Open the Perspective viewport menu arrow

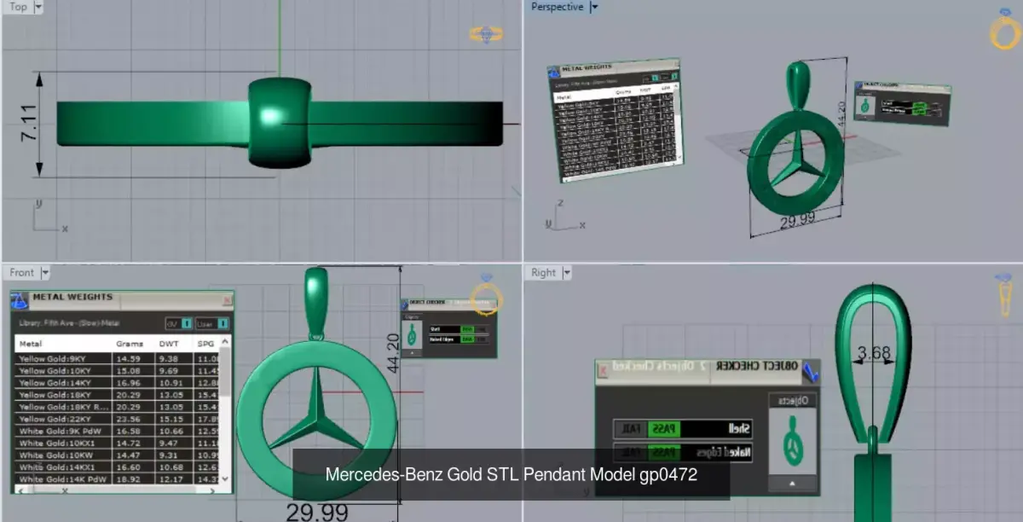(x=594, y=7)
